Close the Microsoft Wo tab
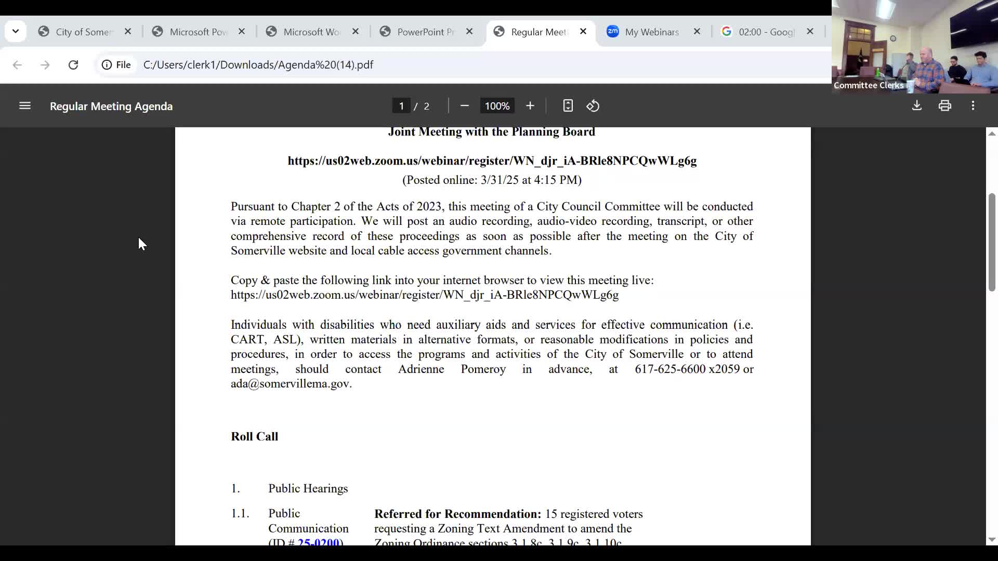This screenshot has height=561, width=998. coord(356,32)
